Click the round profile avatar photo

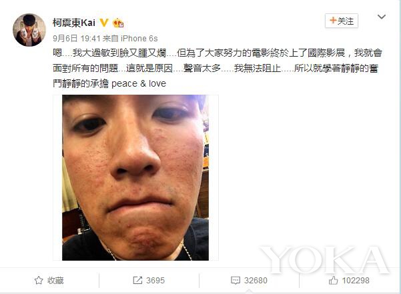pos(29,30)
